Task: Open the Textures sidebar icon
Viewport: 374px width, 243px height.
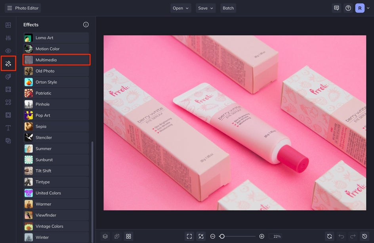Action: pos(8,141)
